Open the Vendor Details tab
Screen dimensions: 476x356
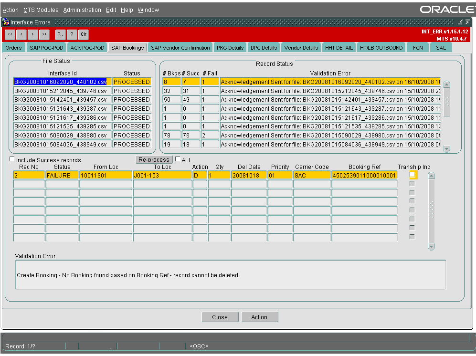[301, 48]
